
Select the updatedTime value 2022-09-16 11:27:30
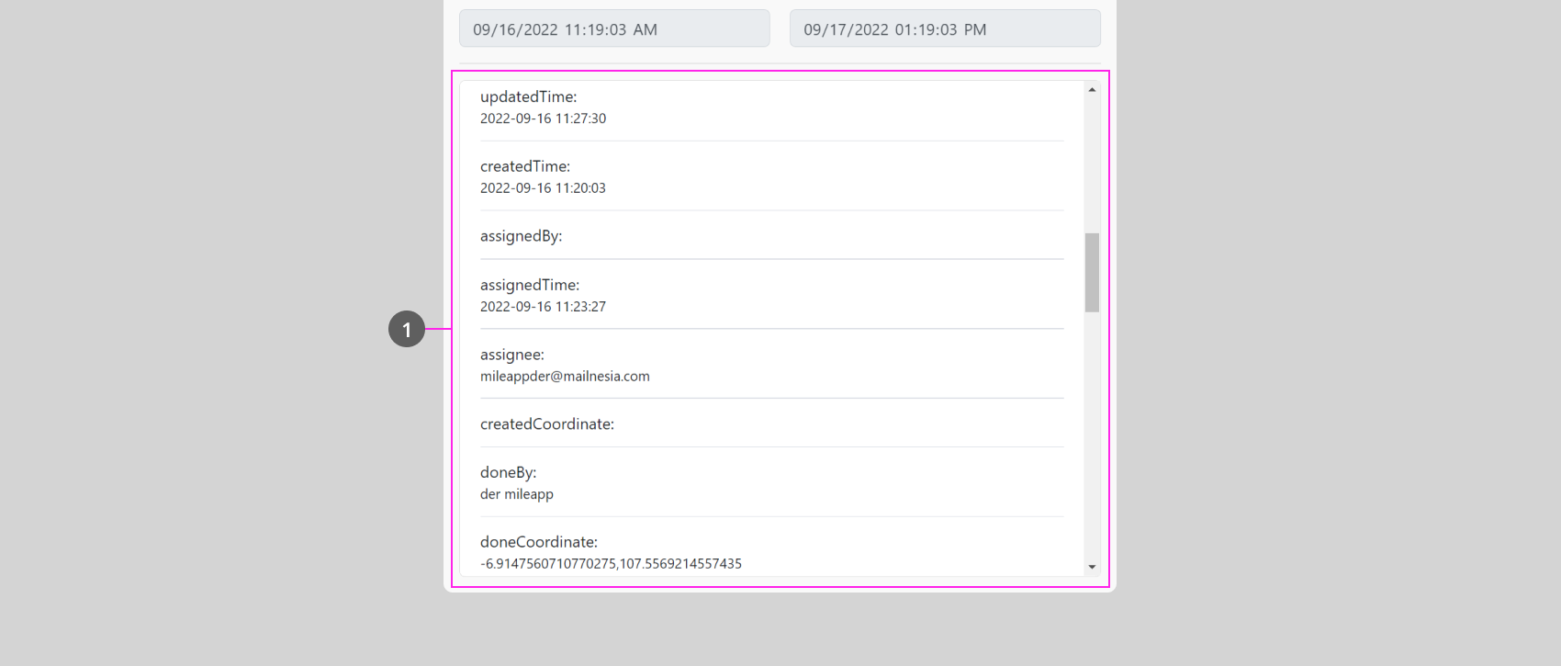coord(543,119)
